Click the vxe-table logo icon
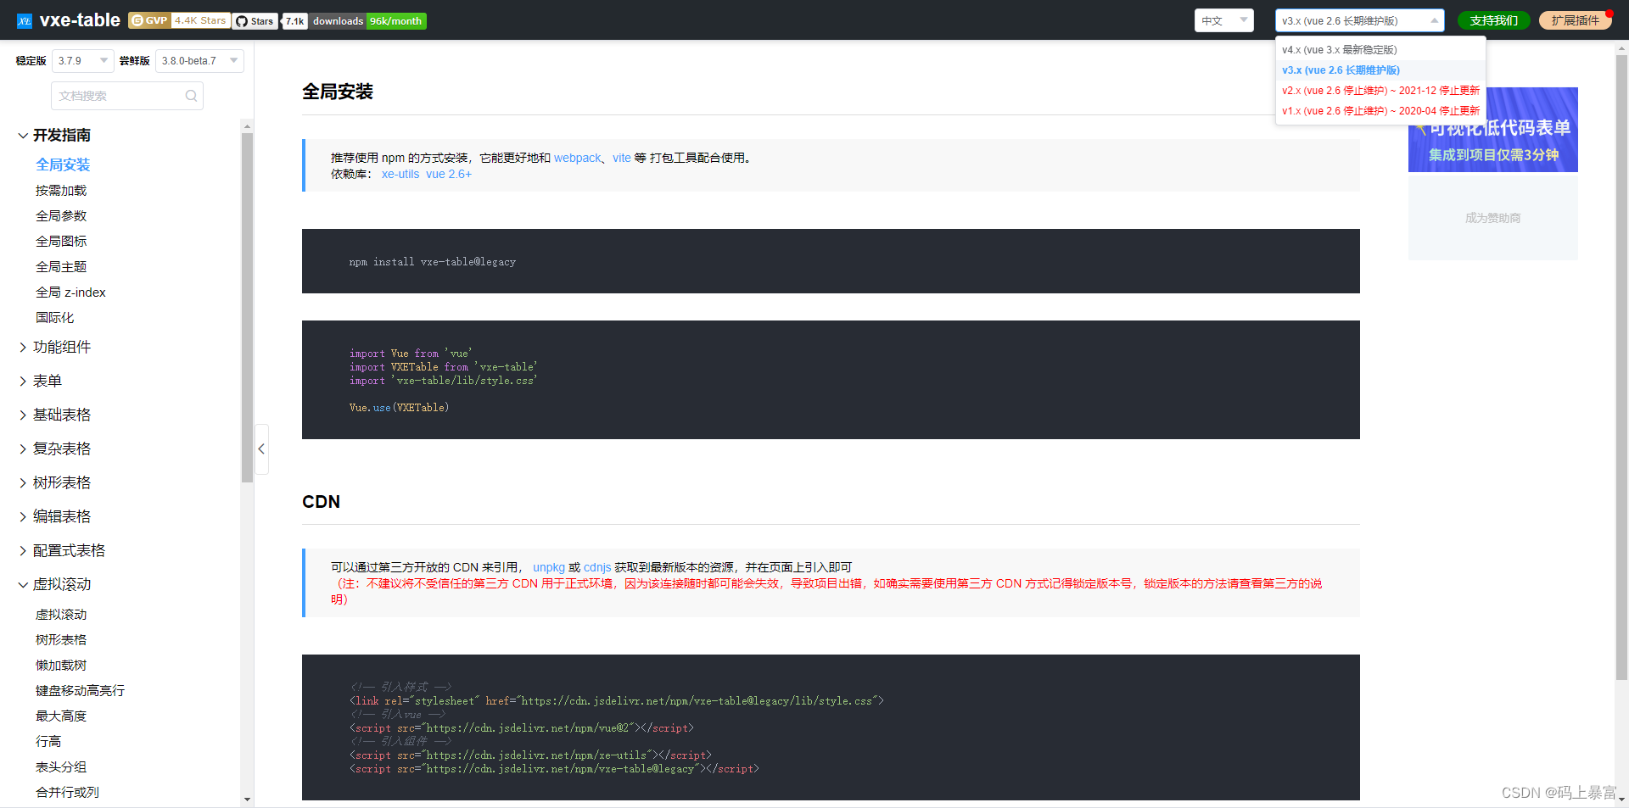The image size is (1629, 808). coord(25,20)
